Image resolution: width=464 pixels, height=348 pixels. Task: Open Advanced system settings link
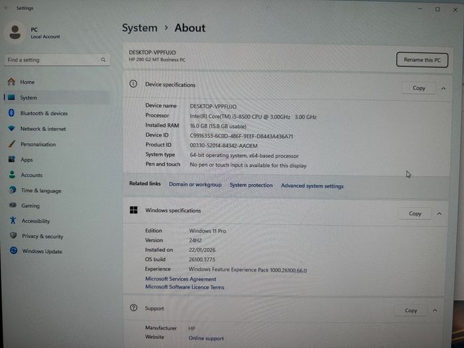(x=312, y=186)
